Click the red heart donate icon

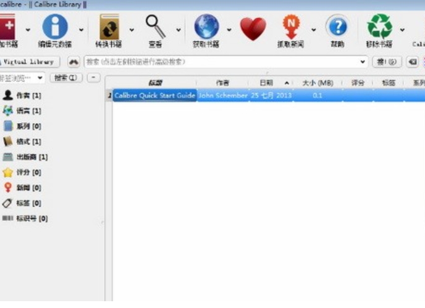(x=253, y=29)
